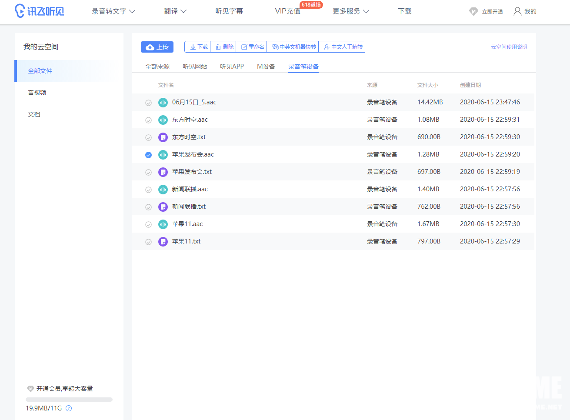This screenshot has height=420, width=570.
Task: Click 开通会员,享超大容量 link
Action: (x=65, y=389)
